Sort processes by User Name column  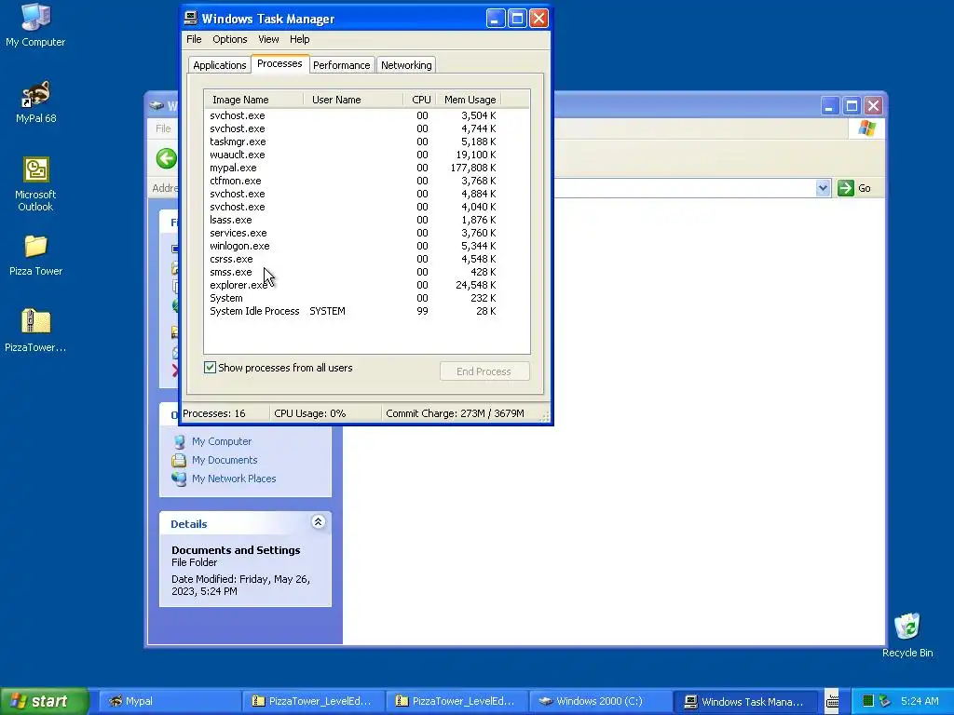click(x=352, y=100)
